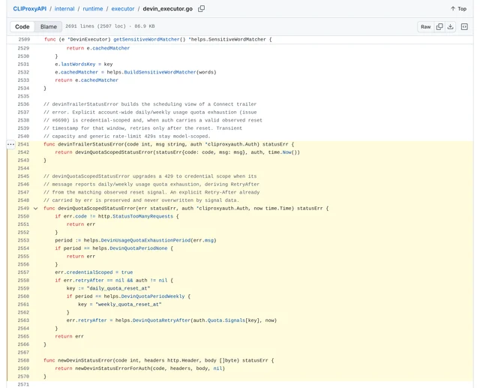Screen dimensions: 480x388
Task: Open line 2541 actions ellipsis menu
Action: (10, 144)
